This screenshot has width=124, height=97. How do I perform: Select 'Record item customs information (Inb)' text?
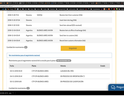(x=73, y=41)
